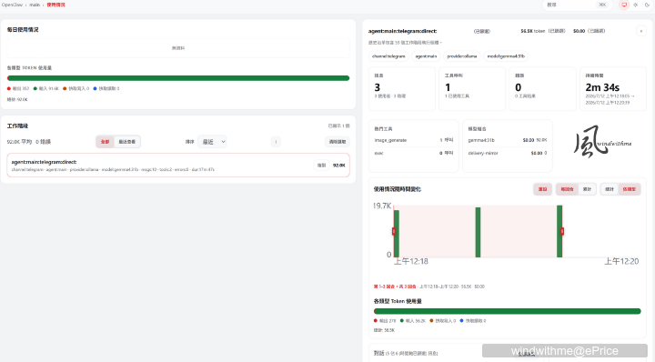Screen dimensions: 655x362
Task: Click the delivery-mirror model row
Action: [507, 153]
